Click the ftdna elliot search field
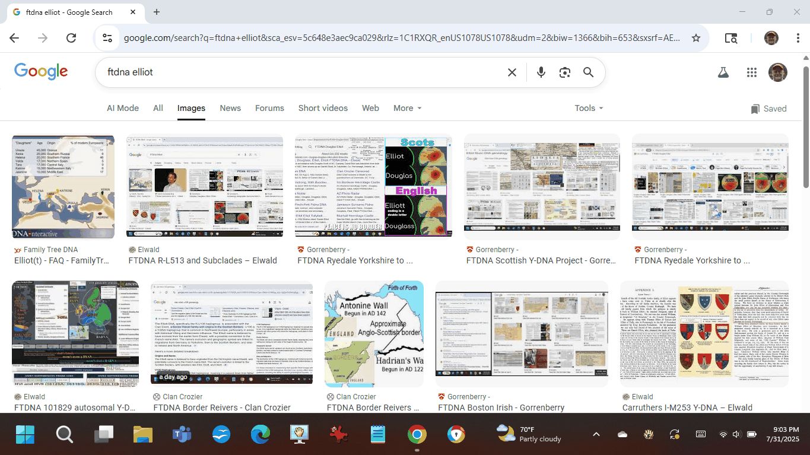The height and width of the screenshot is (455, 810). point(297,72)
